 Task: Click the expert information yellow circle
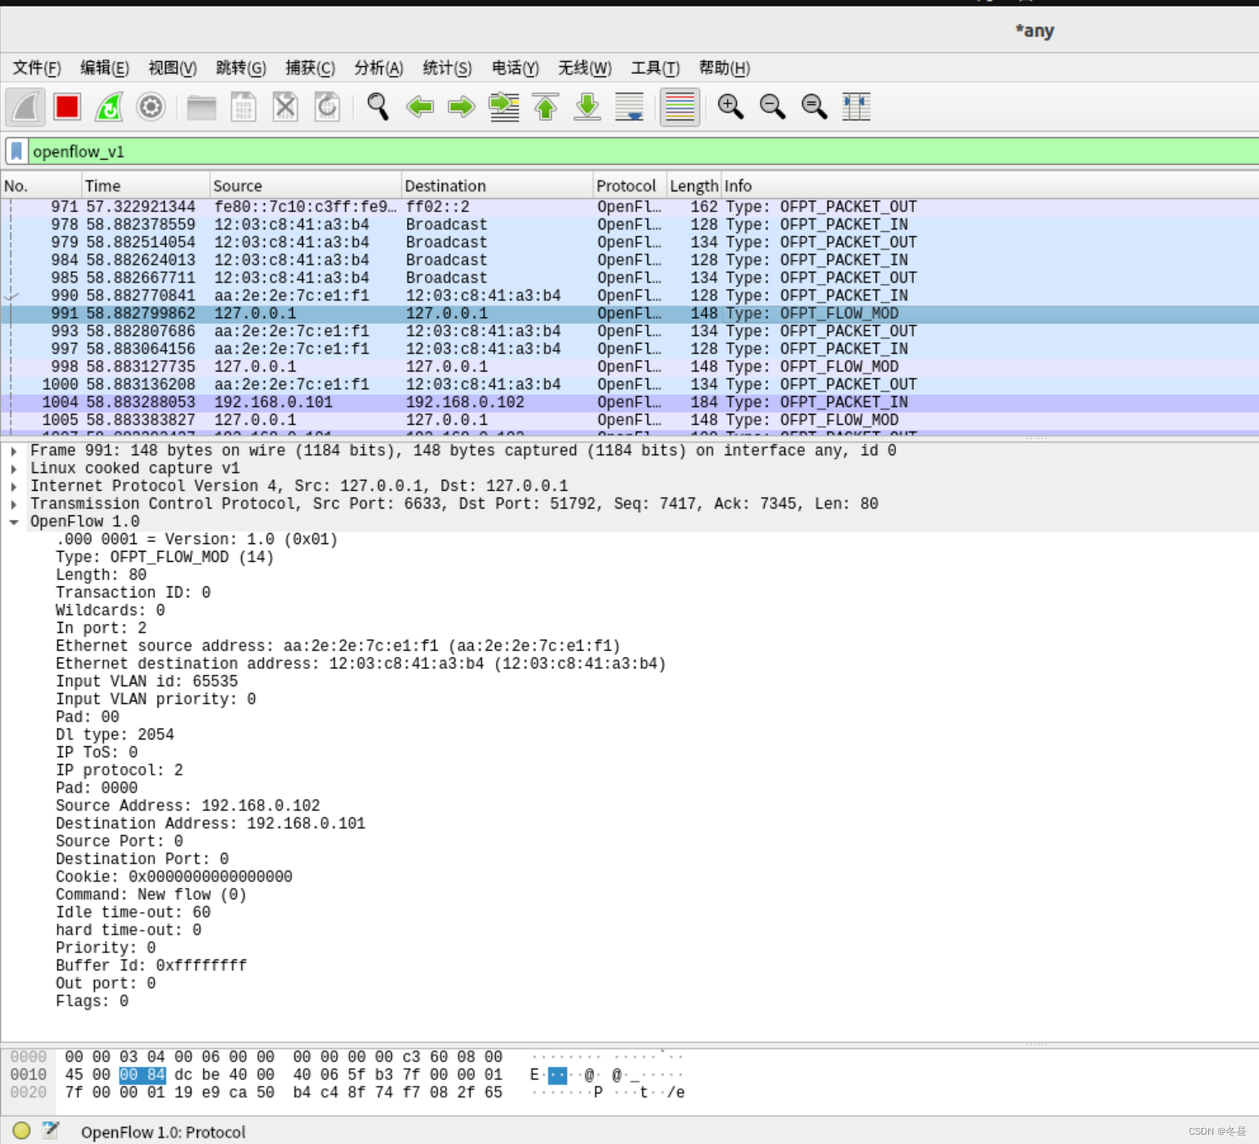22,1130
